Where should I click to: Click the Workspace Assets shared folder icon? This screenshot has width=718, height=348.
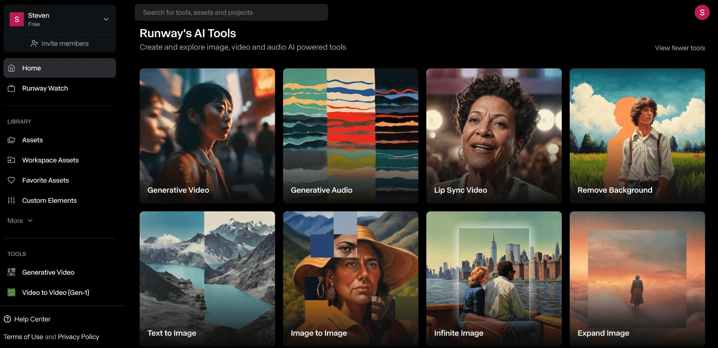[x=12, y=160]
